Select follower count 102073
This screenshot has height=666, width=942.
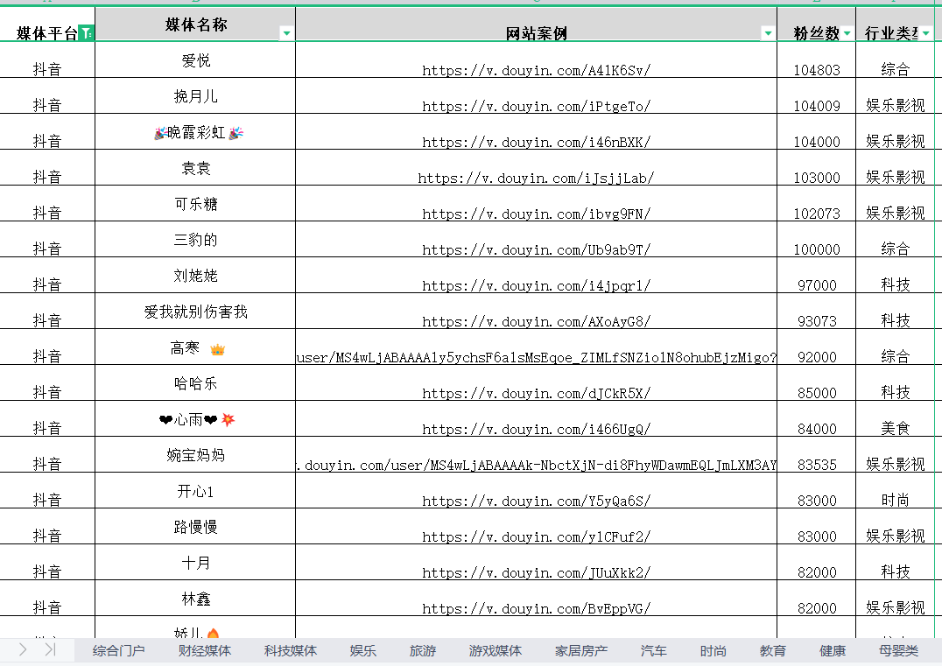(x=817, y=214)
